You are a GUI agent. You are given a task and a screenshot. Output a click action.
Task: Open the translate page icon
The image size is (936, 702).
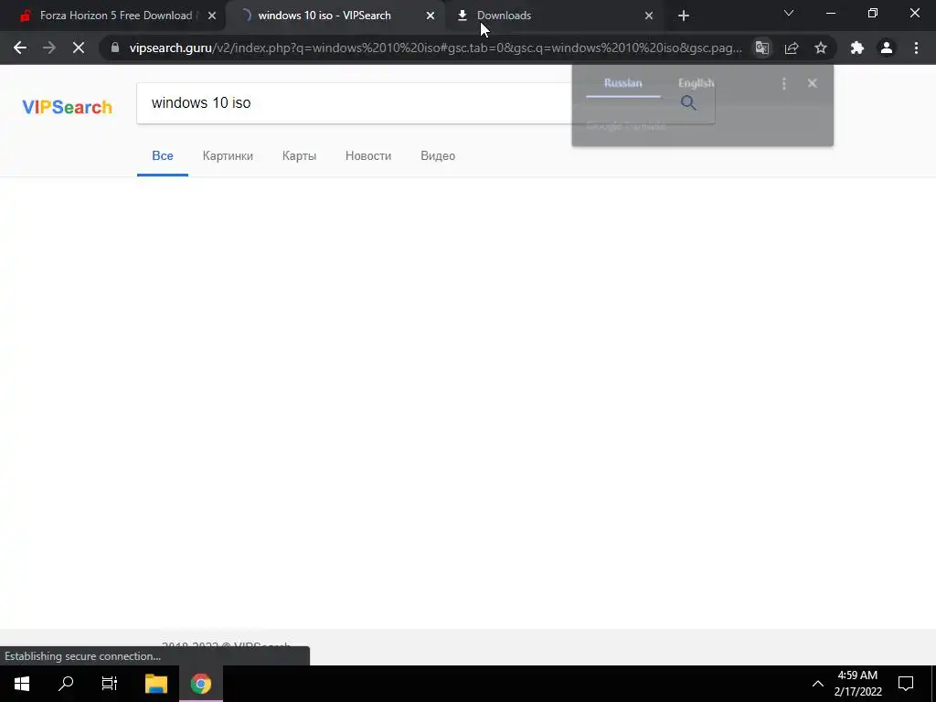pos(761,48)
